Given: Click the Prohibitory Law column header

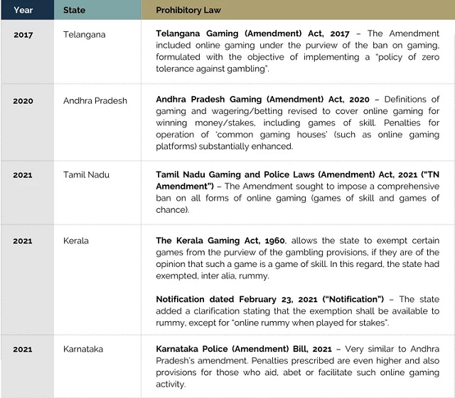Looking at the screenshot, I should click(x=188, y=11).
